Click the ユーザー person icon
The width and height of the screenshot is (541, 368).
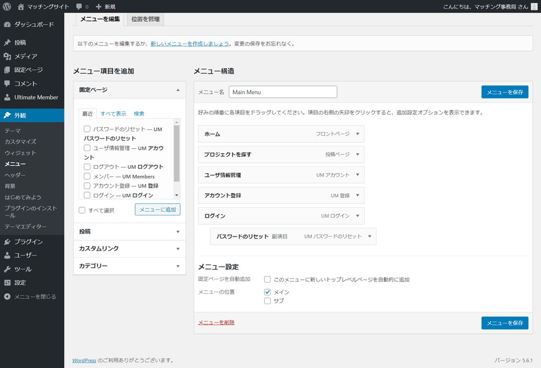click(x=7, y=255)
